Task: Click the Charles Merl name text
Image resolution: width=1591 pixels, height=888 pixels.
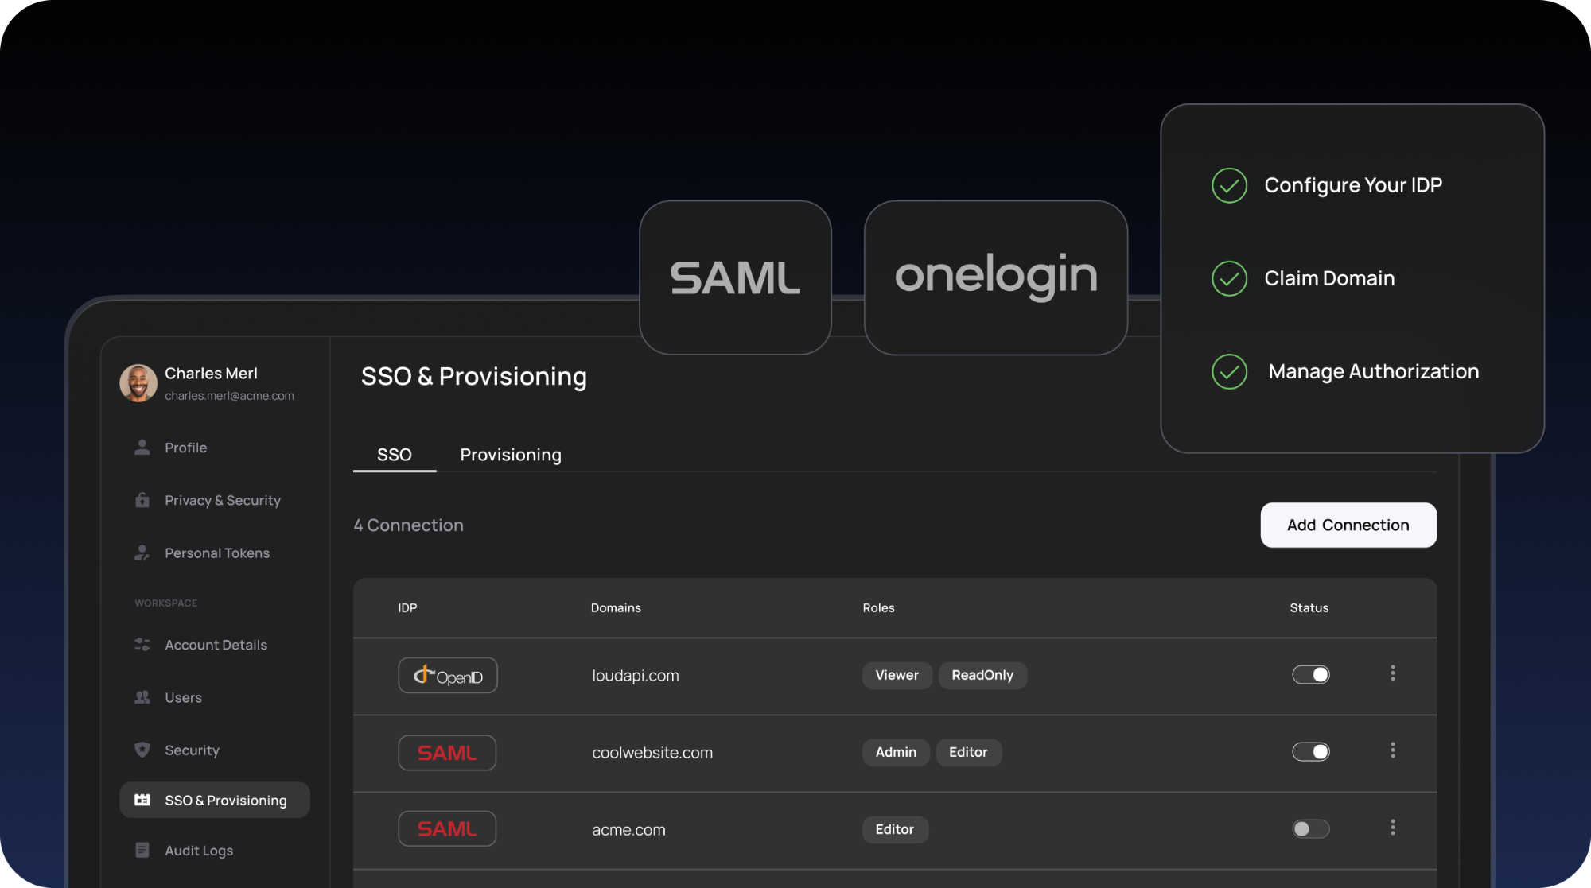Action: pyautogui.click(x=211, y=374)
